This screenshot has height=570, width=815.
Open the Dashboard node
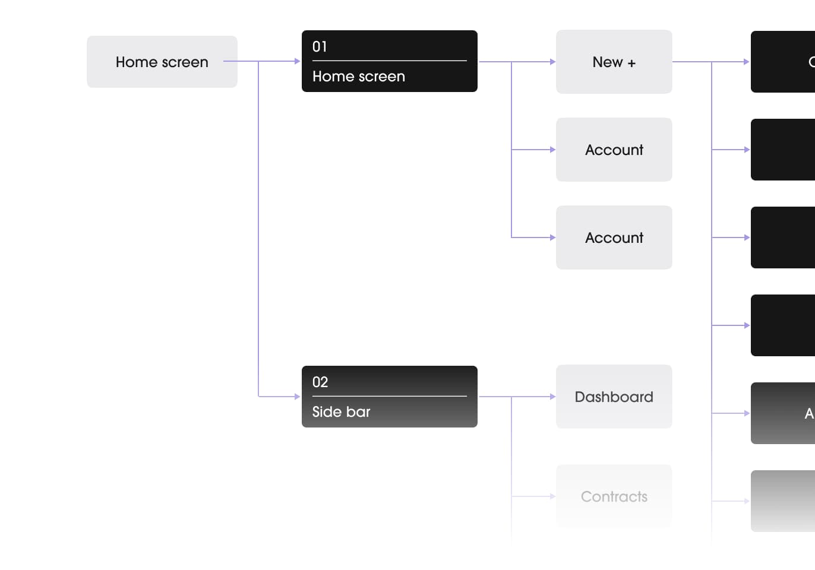(x=614, y=397)
